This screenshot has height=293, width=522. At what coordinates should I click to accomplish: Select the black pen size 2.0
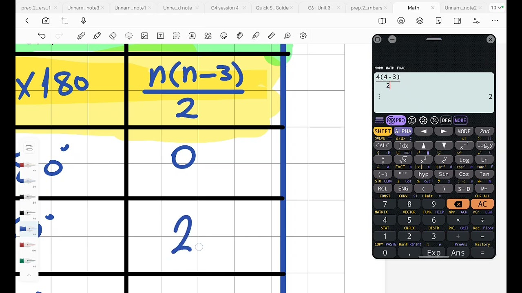click(x=29, y=197)
